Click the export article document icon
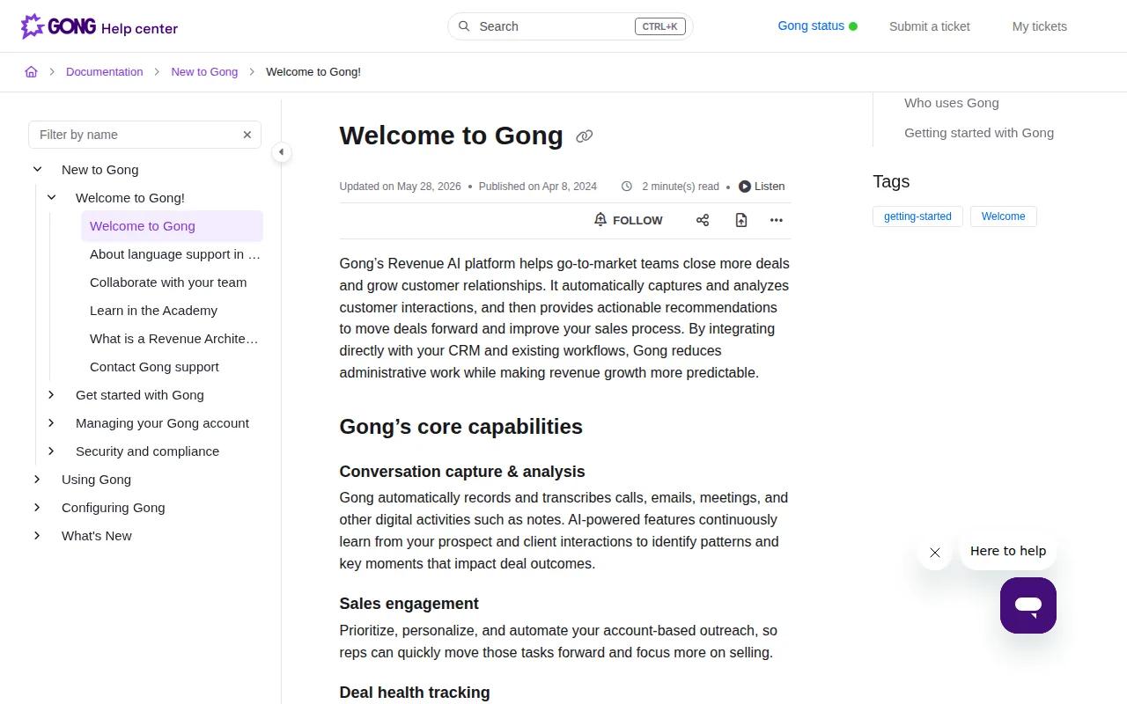This screenshot has width=1127, height=704. click(741, 220)
